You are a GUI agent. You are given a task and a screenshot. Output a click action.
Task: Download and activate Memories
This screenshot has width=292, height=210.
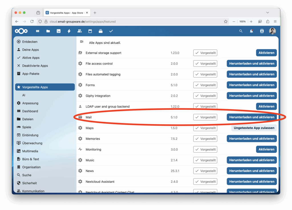252,139
